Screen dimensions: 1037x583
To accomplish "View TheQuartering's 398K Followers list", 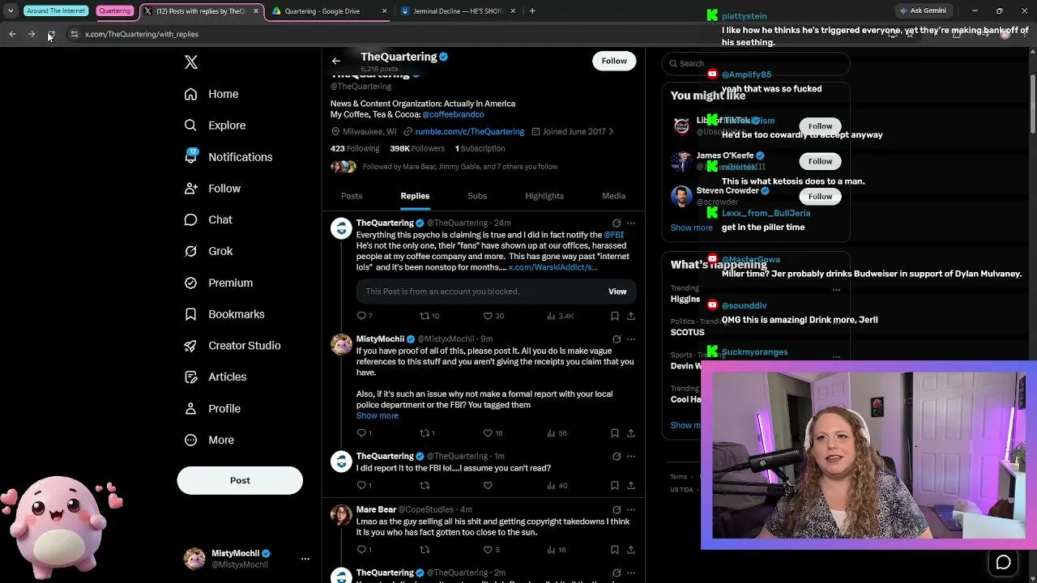I will [x=417, y=149].
